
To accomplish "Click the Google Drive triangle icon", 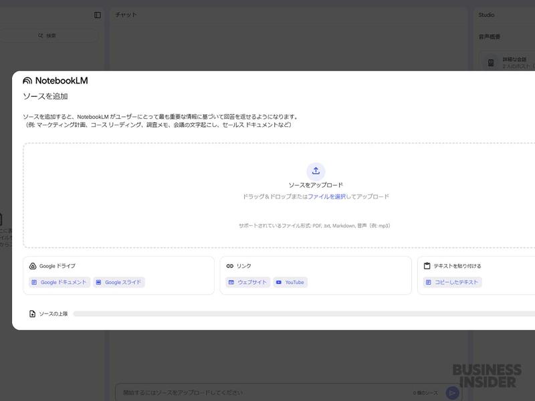I will point(33,266).
